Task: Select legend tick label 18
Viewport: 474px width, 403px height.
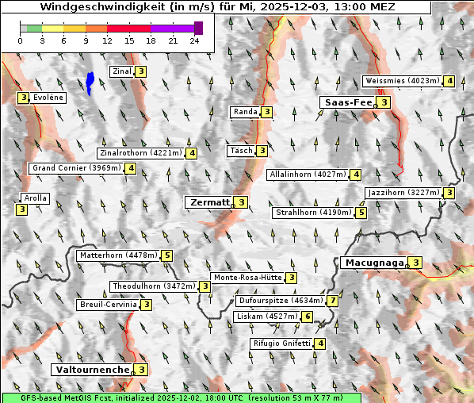Action: (x=151, y=40)
